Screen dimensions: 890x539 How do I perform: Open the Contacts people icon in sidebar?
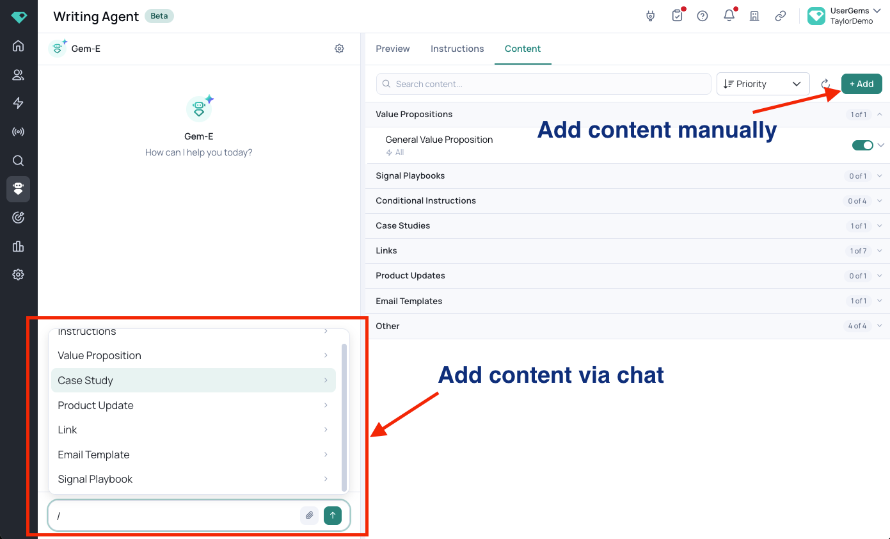pyautogui.click(x=18, y=75)
